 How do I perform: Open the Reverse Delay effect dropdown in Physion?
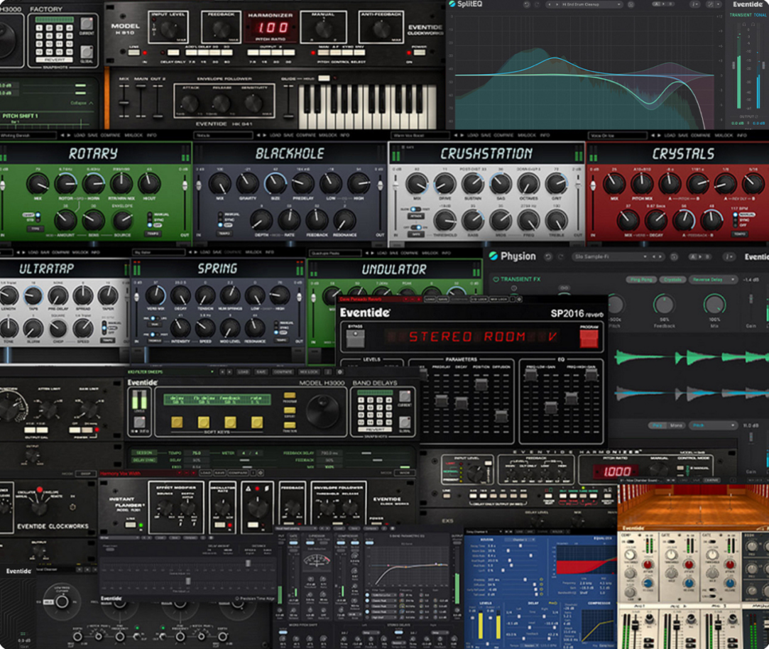(713, 280)
